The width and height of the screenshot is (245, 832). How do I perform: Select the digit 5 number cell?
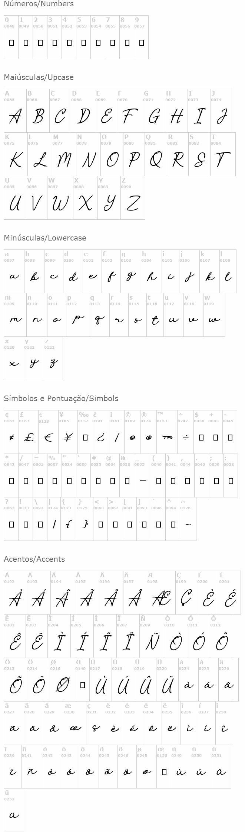[x=83, y=43]
